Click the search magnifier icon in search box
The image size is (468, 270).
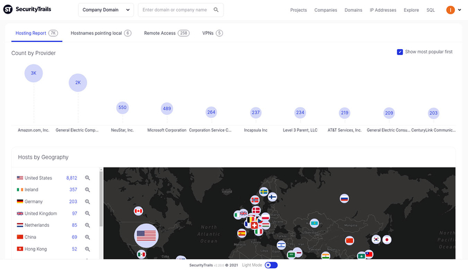click(216, 10)
